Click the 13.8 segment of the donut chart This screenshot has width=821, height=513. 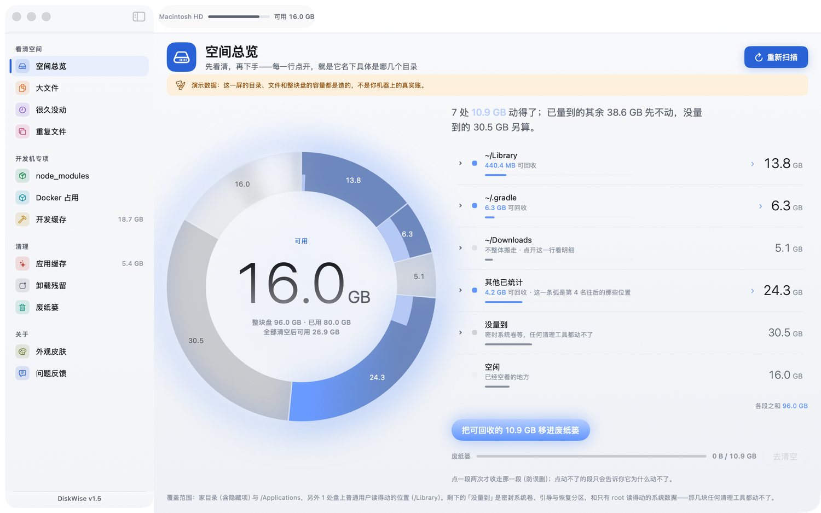(x=354, y=180)
